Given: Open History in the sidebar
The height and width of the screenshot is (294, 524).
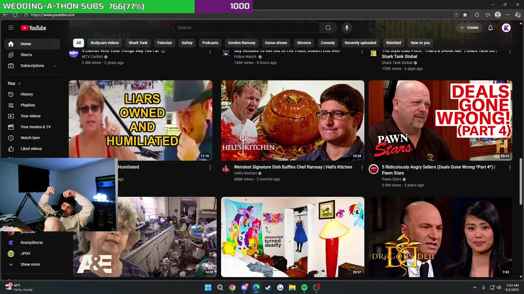Looking at the screenshot, I should point(32,94).
